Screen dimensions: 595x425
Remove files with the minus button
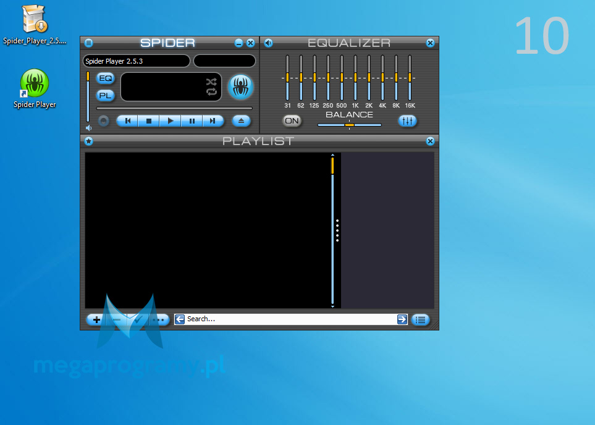pyautogui.click(x=117, y=320)
